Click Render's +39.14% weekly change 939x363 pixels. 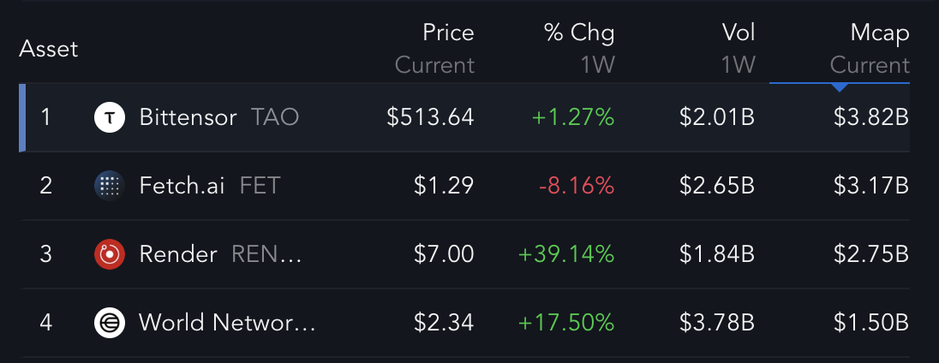[x=566, y=254]
